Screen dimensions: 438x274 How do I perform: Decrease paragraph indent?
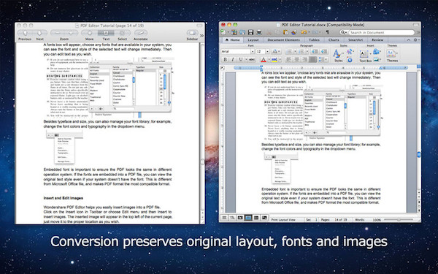click(x=315, y=51)
